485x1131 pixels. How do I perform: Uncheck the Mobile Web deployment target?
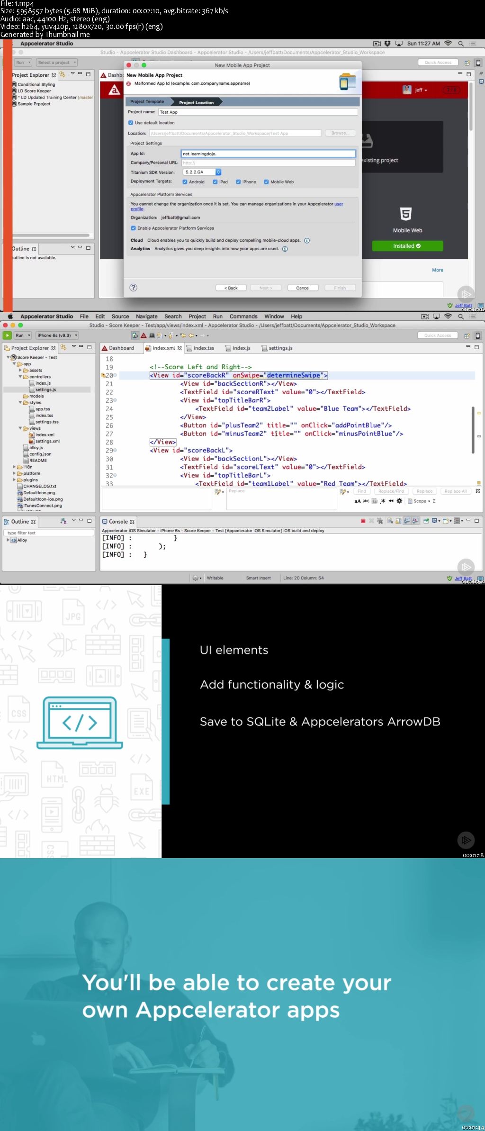pyautogui.click(x=266, y=182)
